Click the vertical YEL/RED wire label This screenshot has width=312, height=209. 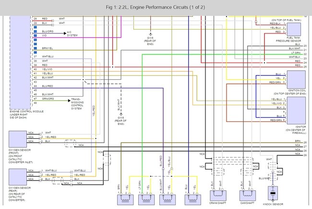(94, 111)
